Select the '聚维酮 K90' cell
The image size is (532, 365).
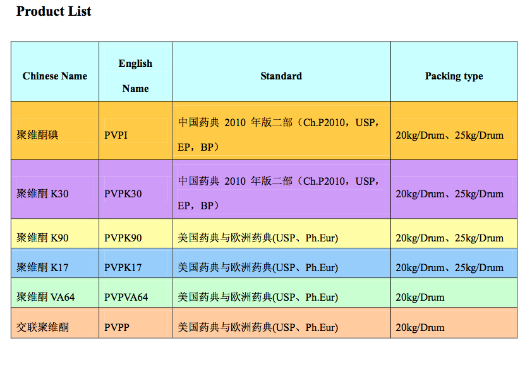(55, 233)
